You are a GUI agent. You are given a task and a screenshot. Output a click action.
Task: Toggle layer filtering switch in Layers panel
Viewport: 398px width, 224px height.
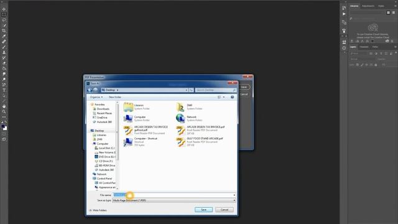pos(396,53)
